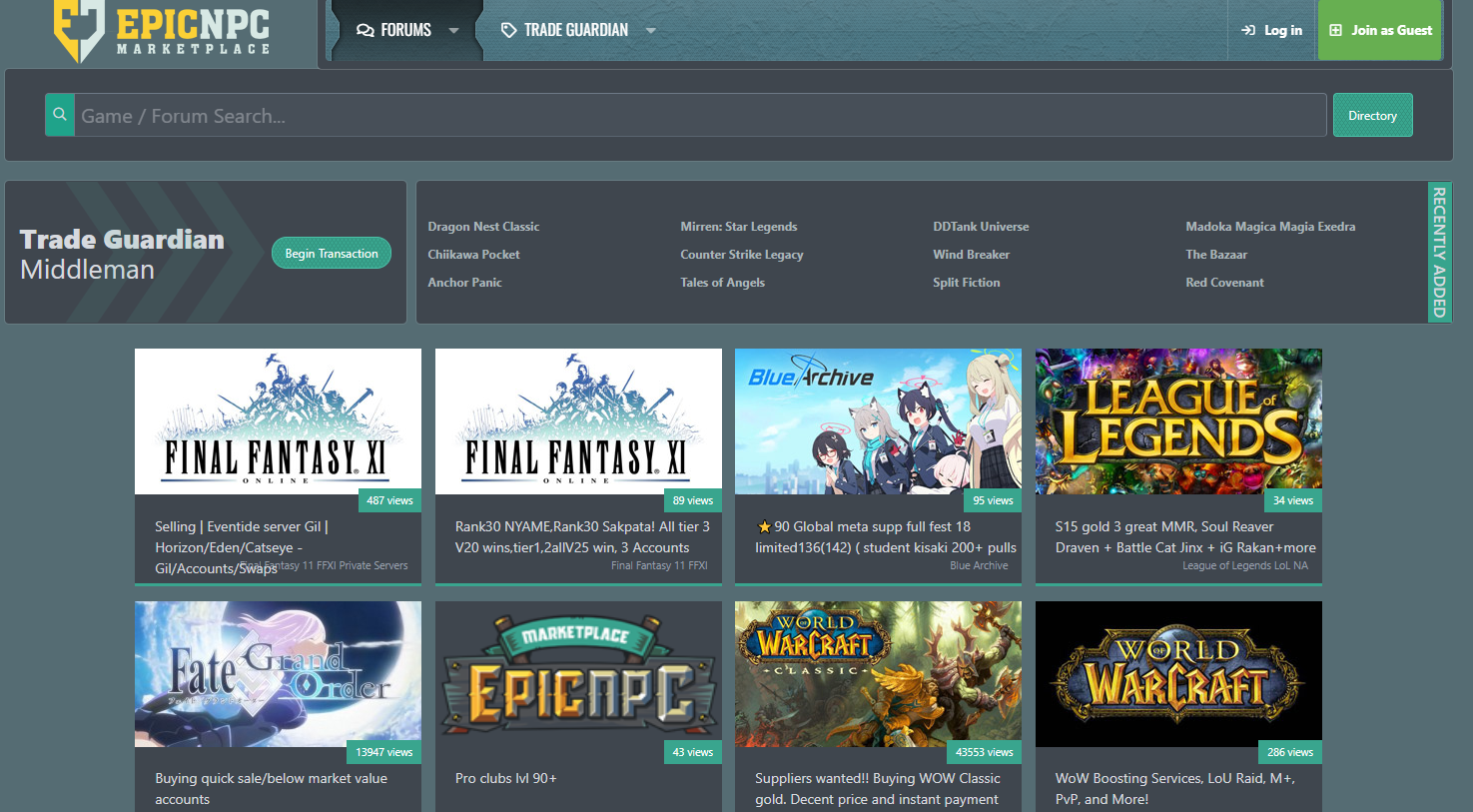
Task: Open the Forums menu
Action: (x=405, y=30)
